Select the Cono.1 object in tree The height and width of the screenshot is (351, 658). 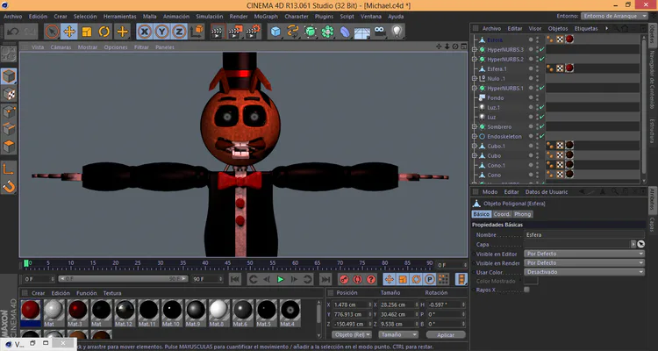point(496,166)
